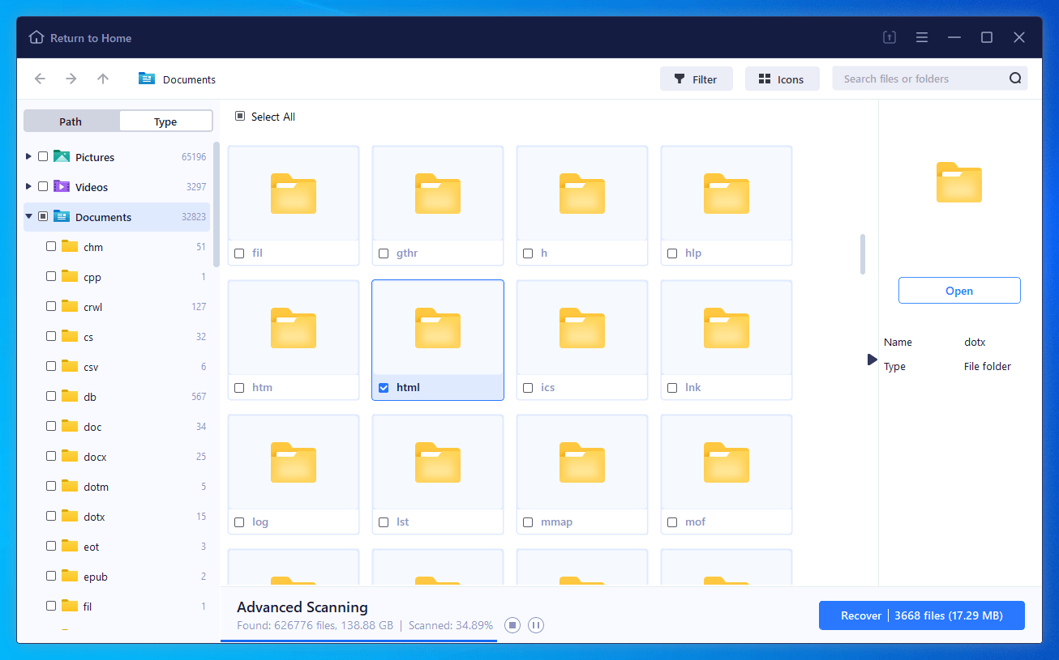The width and height of the screenshot is (1059, 660).
Task: Click the upgrade icon in title bar
Action: click(x=889, y=37)
